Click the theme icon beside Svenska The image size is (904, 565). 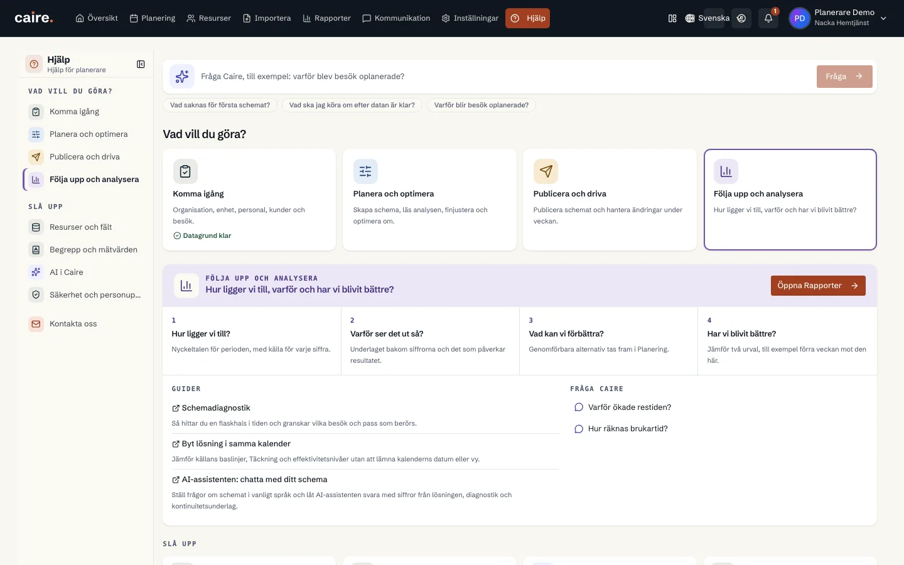(x=741, y=18)
